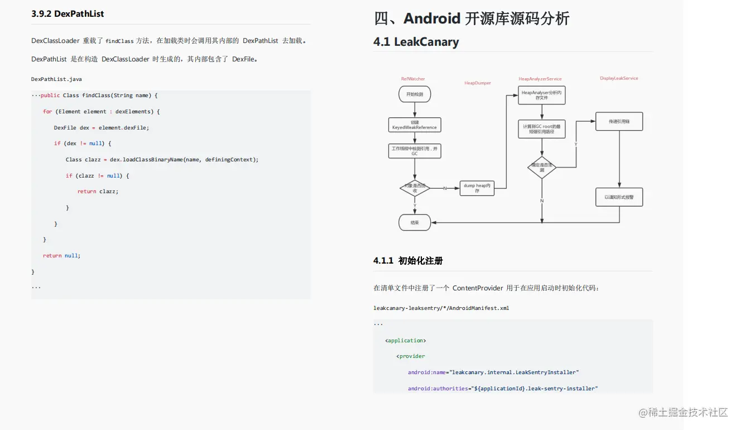
Task: Click the paragraph starting "DexPathList 是在构造"
Action: point(145,59)
